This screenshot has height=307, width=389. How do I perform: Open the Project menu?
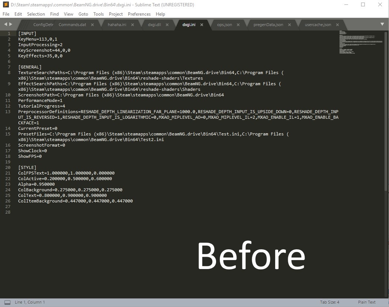[x=116, y=14]
